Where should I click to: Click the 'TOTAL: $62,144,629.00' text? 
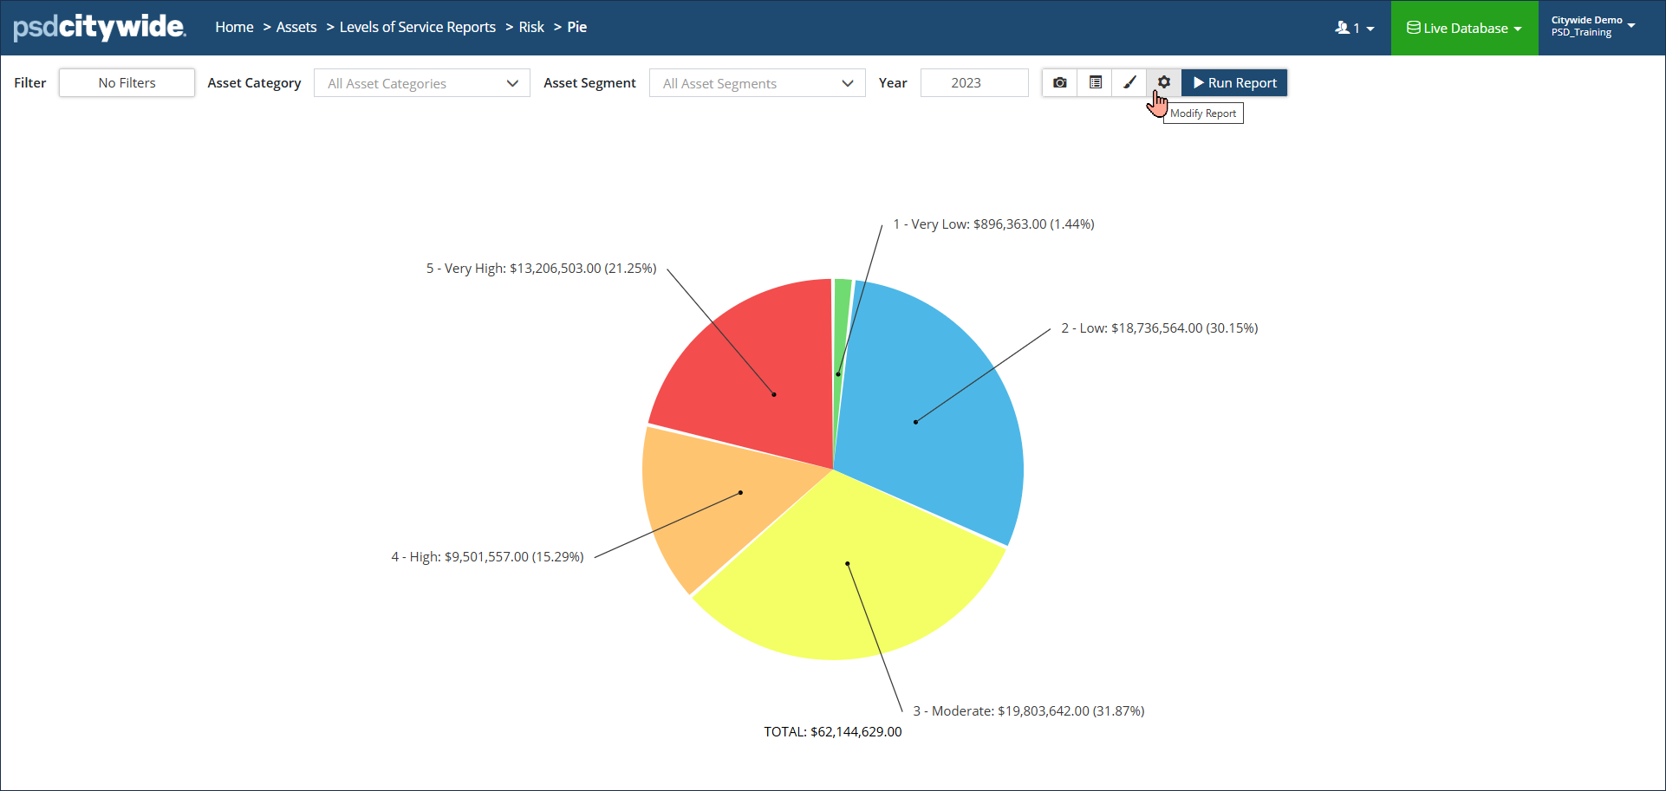pos(833,731)
